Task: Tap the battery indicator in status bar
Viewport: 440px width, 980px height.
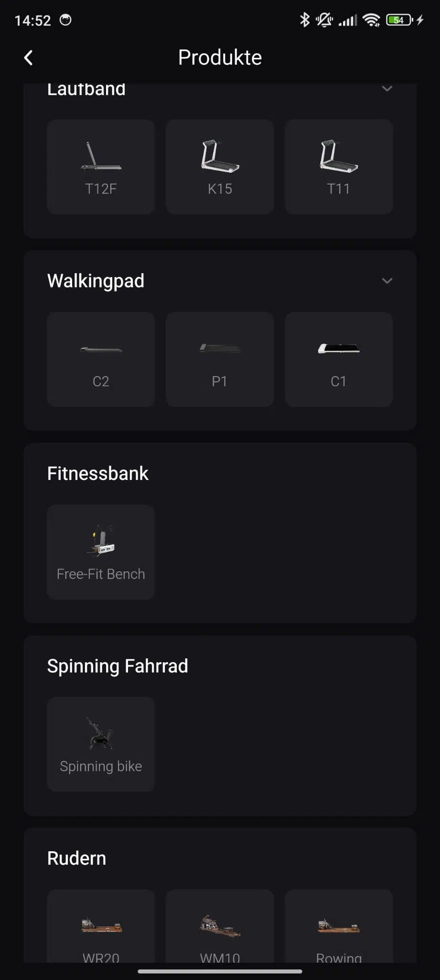Action: pos(399,20)
